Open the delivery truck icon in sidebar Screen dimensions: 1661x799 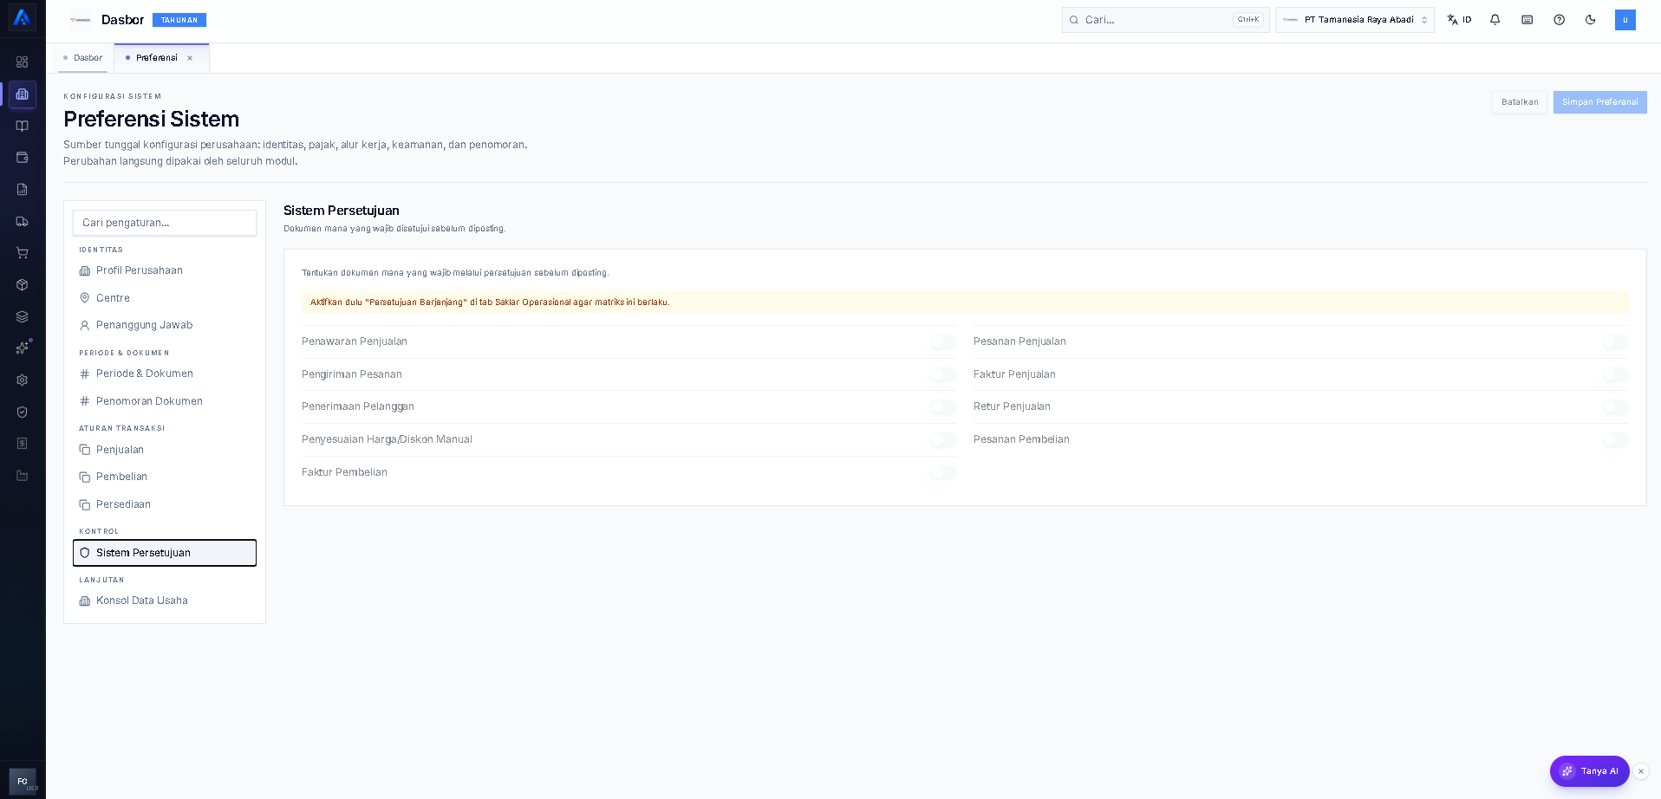[23, 221]
